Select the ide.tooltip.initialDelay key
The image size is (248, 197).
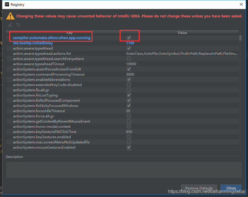coord(33,43)
